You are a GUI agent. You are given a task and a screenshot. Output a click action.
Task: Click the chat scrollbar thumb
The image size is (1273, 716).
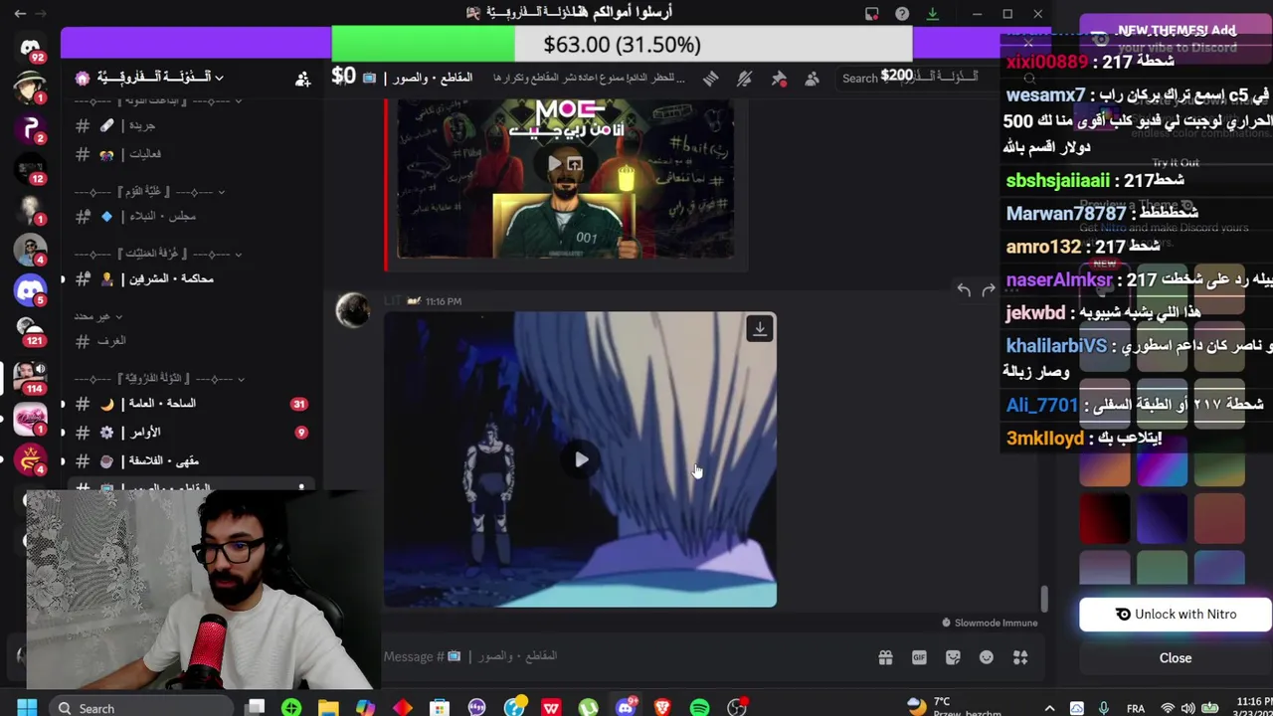(x=1044, y=599)
